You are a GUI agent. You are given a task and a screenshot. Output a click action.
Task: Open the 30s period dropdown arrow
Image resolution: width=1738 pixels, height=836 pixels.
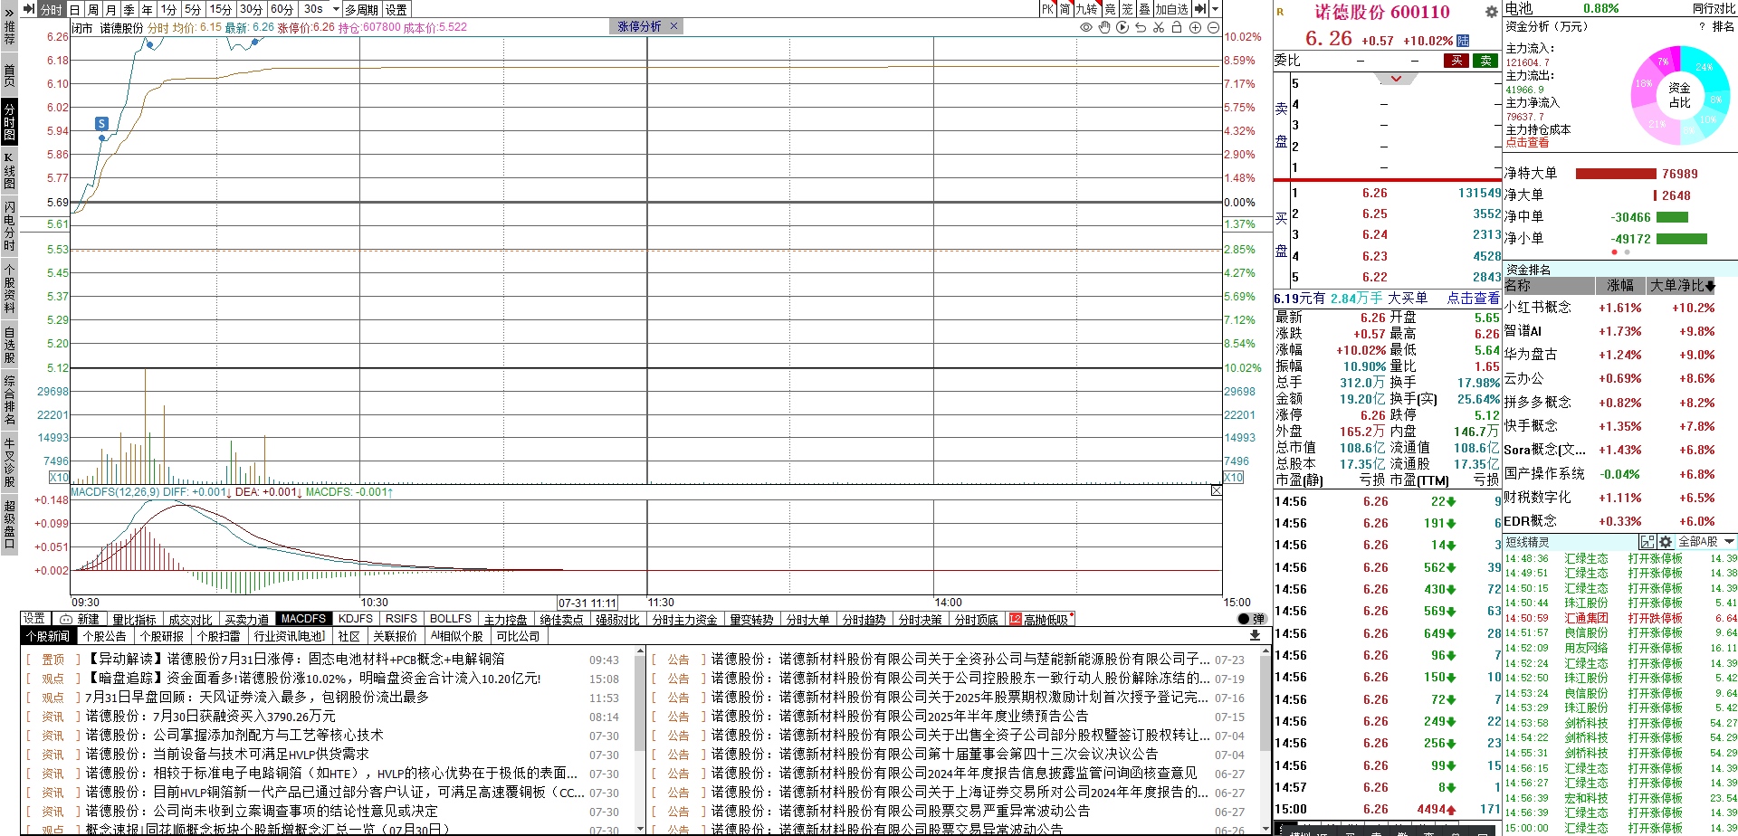pyautogui.click(x=336, y=9)
